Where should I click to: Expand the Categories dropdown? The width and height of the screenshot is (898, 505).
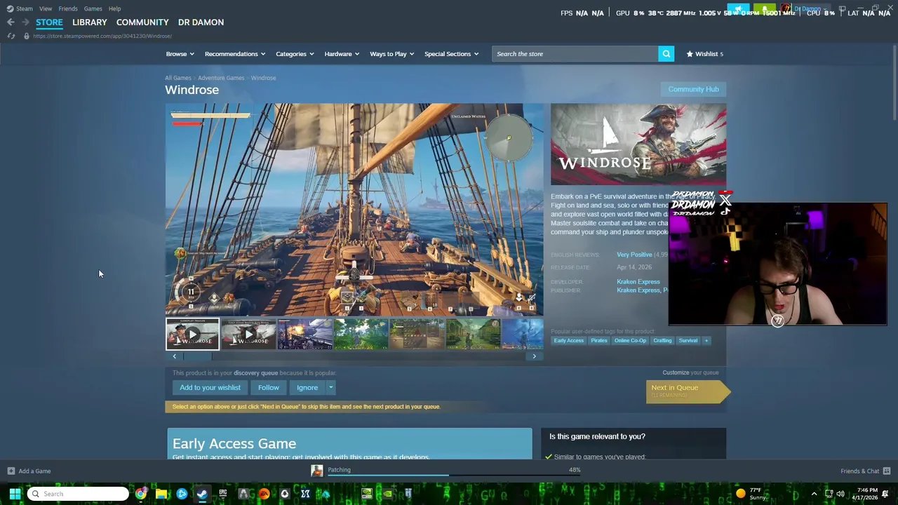(295, 54)
